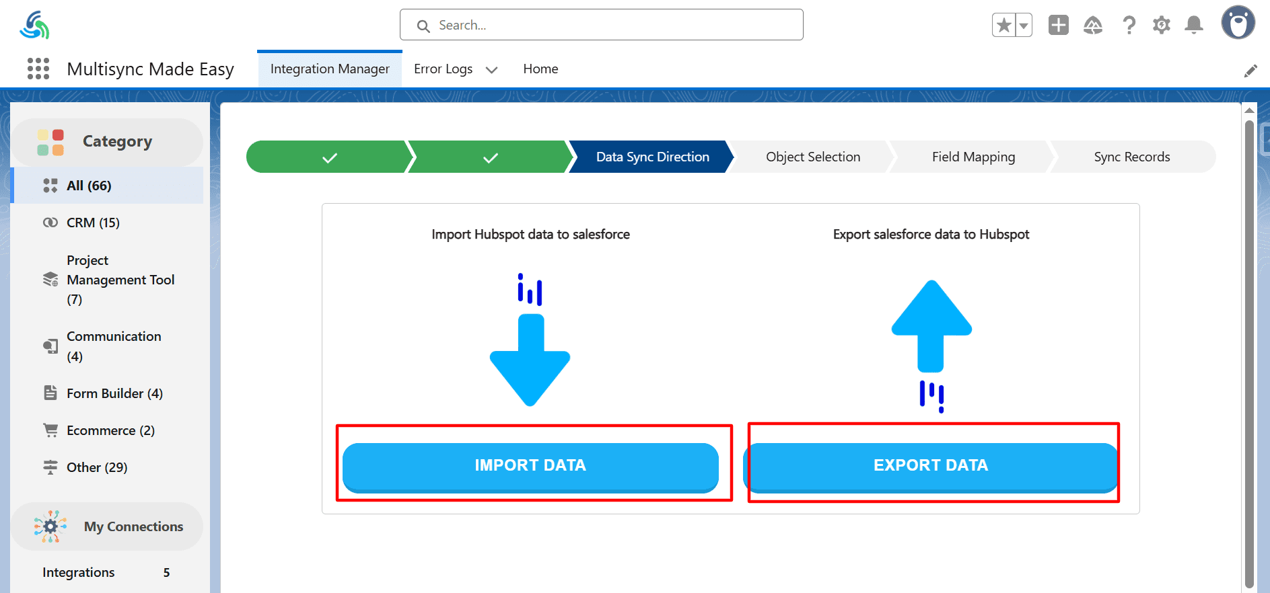Select the CRM (15) category
The height and width of the screenshot is (593, 1270).
tap(93, 223)
